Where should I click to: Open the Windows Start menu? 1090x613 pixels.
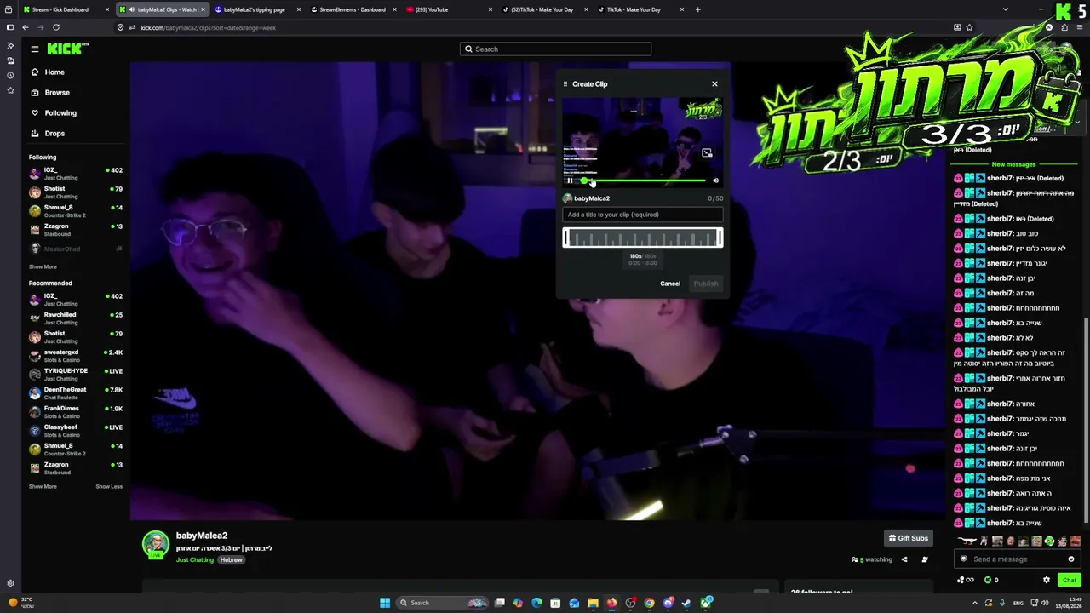pyautogui.click(x=385, y=603)
